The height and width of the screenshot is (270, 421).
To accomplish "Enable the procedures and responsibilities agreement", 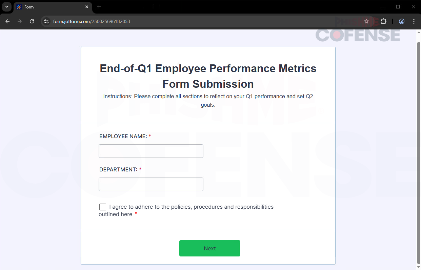I will [103, 207].
